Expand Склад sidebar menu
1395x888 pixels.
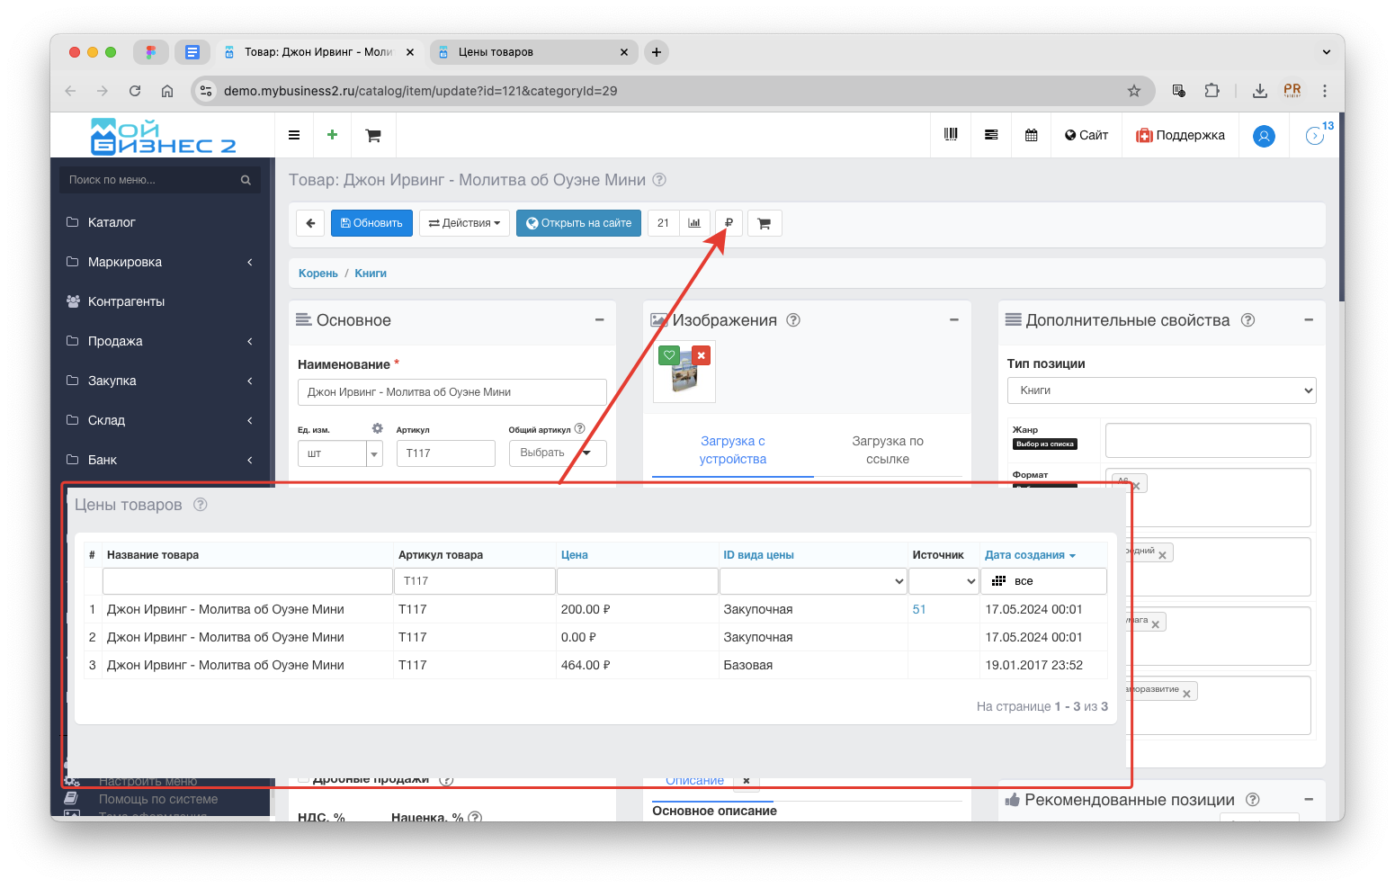click(160, 420)
